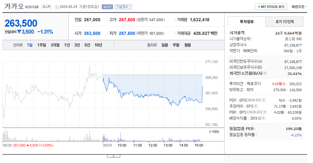Open the 기업개요 dropdown
This screenshot has width=313, height=163.
click(123, 7)
